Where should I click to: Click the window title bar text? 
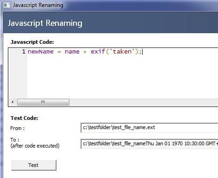tap(38, 5)
